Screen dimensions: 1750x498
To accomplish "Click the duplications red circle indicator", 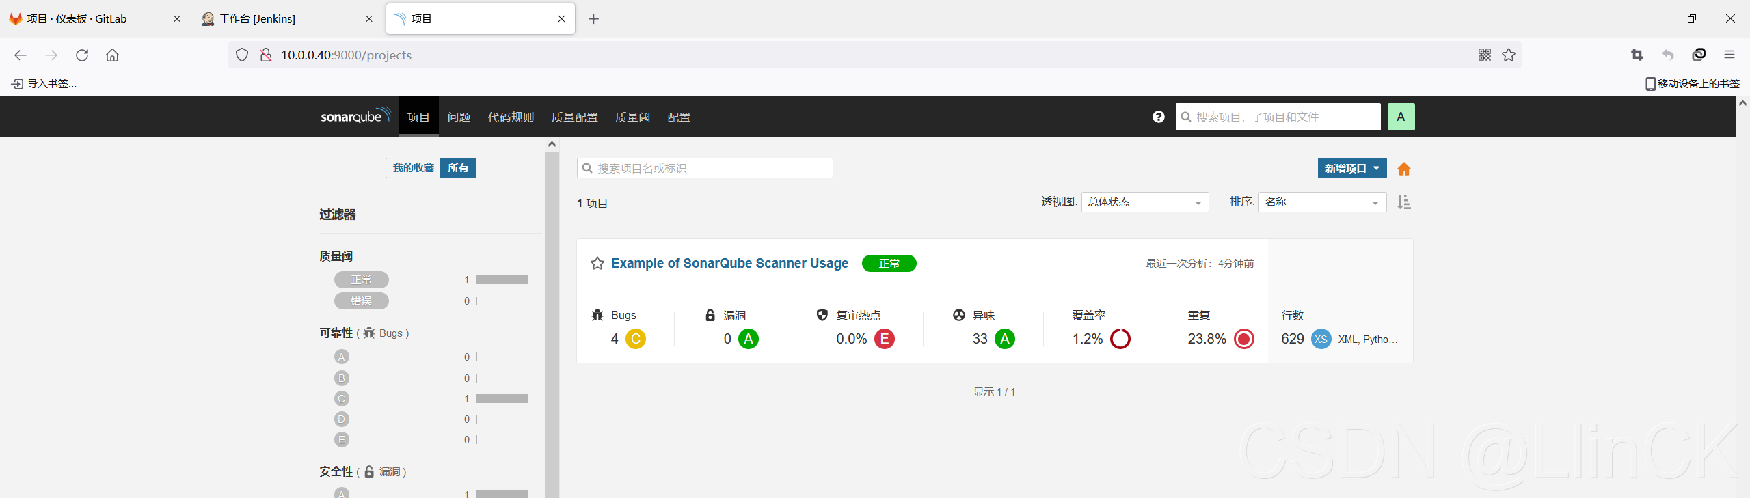I will [x=1244, y=339].
